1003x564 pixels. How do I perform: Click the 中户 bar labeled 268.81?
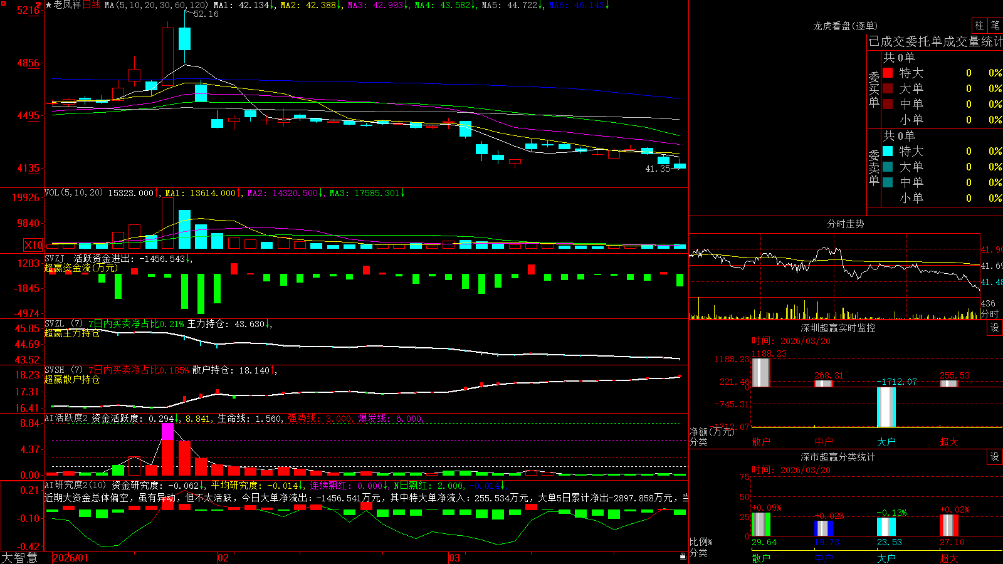point(823,384)
